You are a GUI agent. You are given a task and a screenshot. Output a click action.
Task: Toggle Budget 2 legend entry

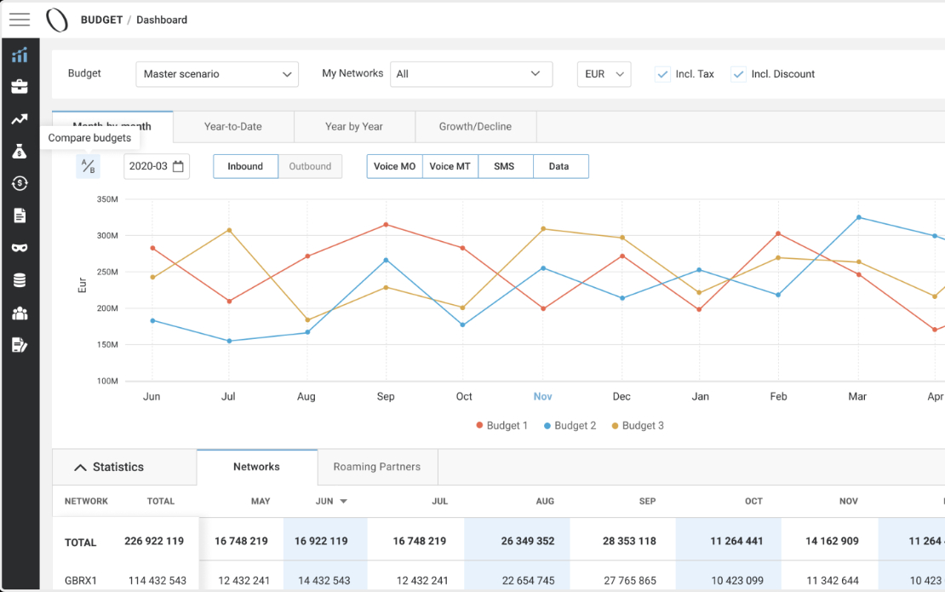[x=570, y=426]
